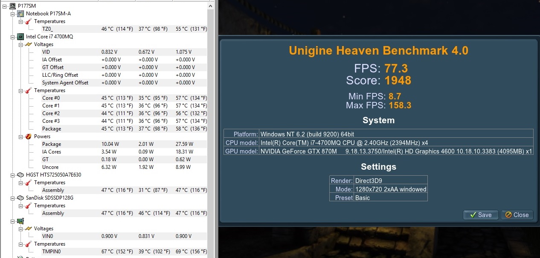Collapse Temperatures group containing TMPIN0
The width and height of the screenshot is (540, 258).
(x=20, y=244)
